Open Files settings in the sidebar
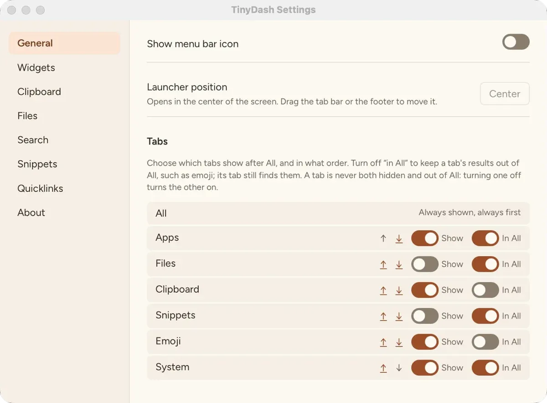Image resolution: width=547 pixels, height=403 pixels. click(x=64, y=116)
